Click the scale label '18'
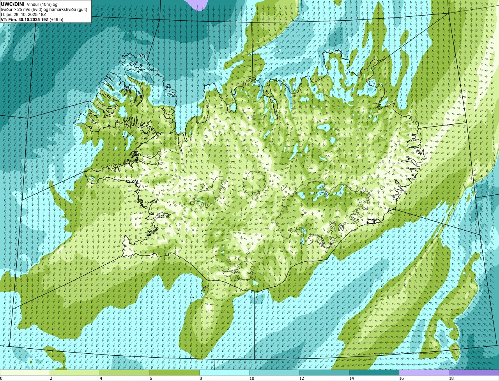 click(451, 378)
